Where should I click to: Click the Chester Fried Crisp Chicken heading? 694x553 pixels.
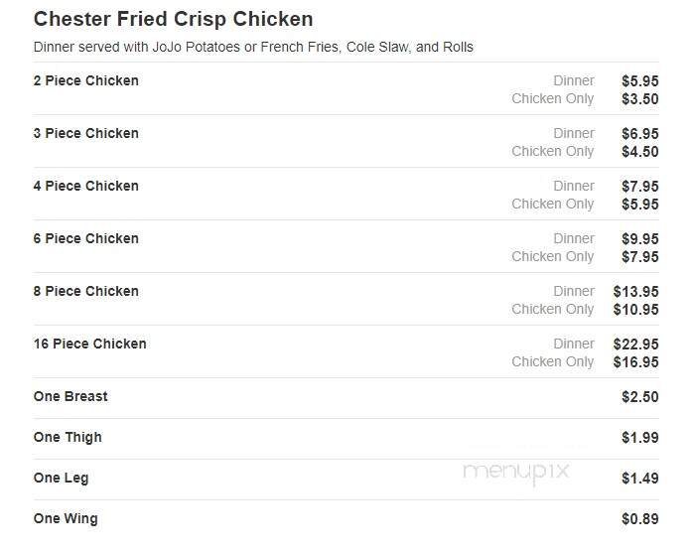click(x=173, y=20)
